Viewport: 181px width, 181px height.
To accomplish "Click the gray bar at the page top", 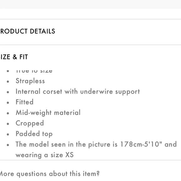I will point(90,4).
